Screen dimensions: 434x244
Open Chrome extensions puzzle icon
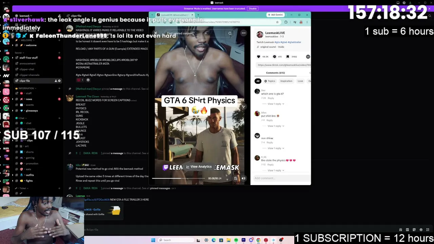[x=286, y=22]
